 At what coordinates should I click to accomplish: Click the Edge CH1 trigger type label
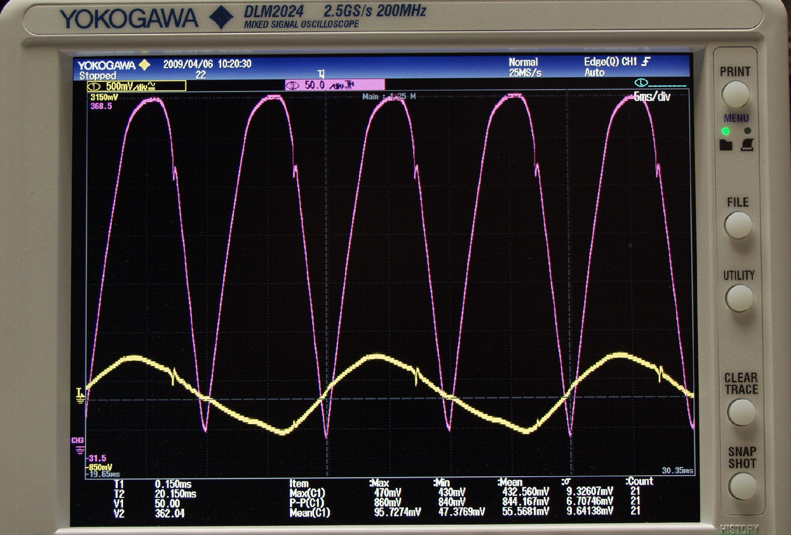pos(610,62)
